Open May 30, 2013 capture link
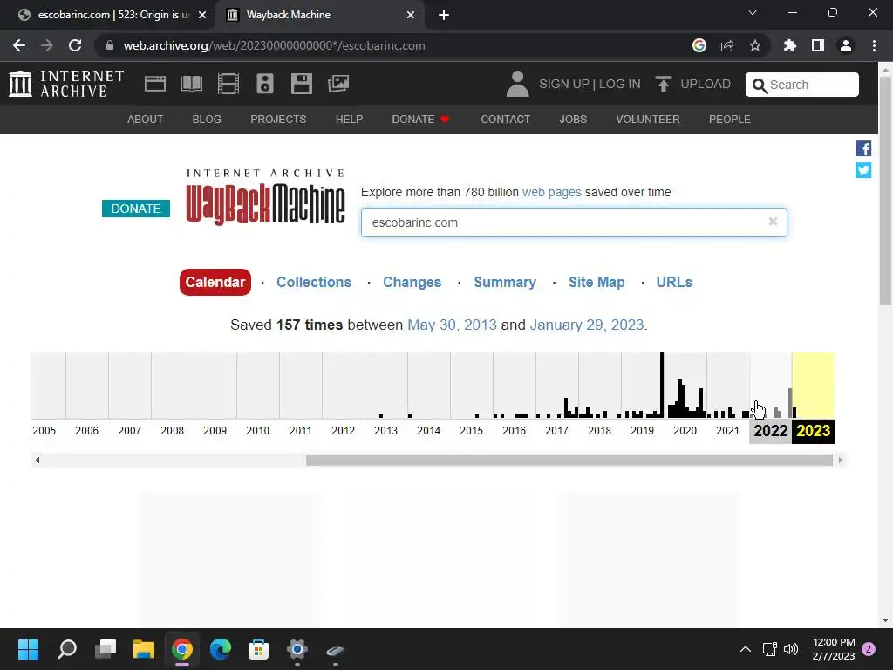 pos(453,325)
